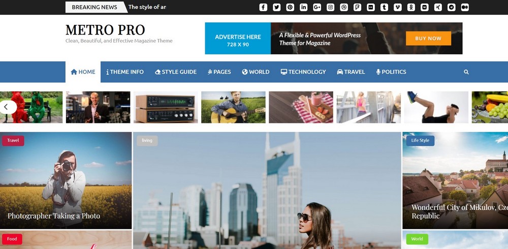Screen dimensions: 508x249
Task: Open the Pages menu item
Action: [x=219, y=72]
